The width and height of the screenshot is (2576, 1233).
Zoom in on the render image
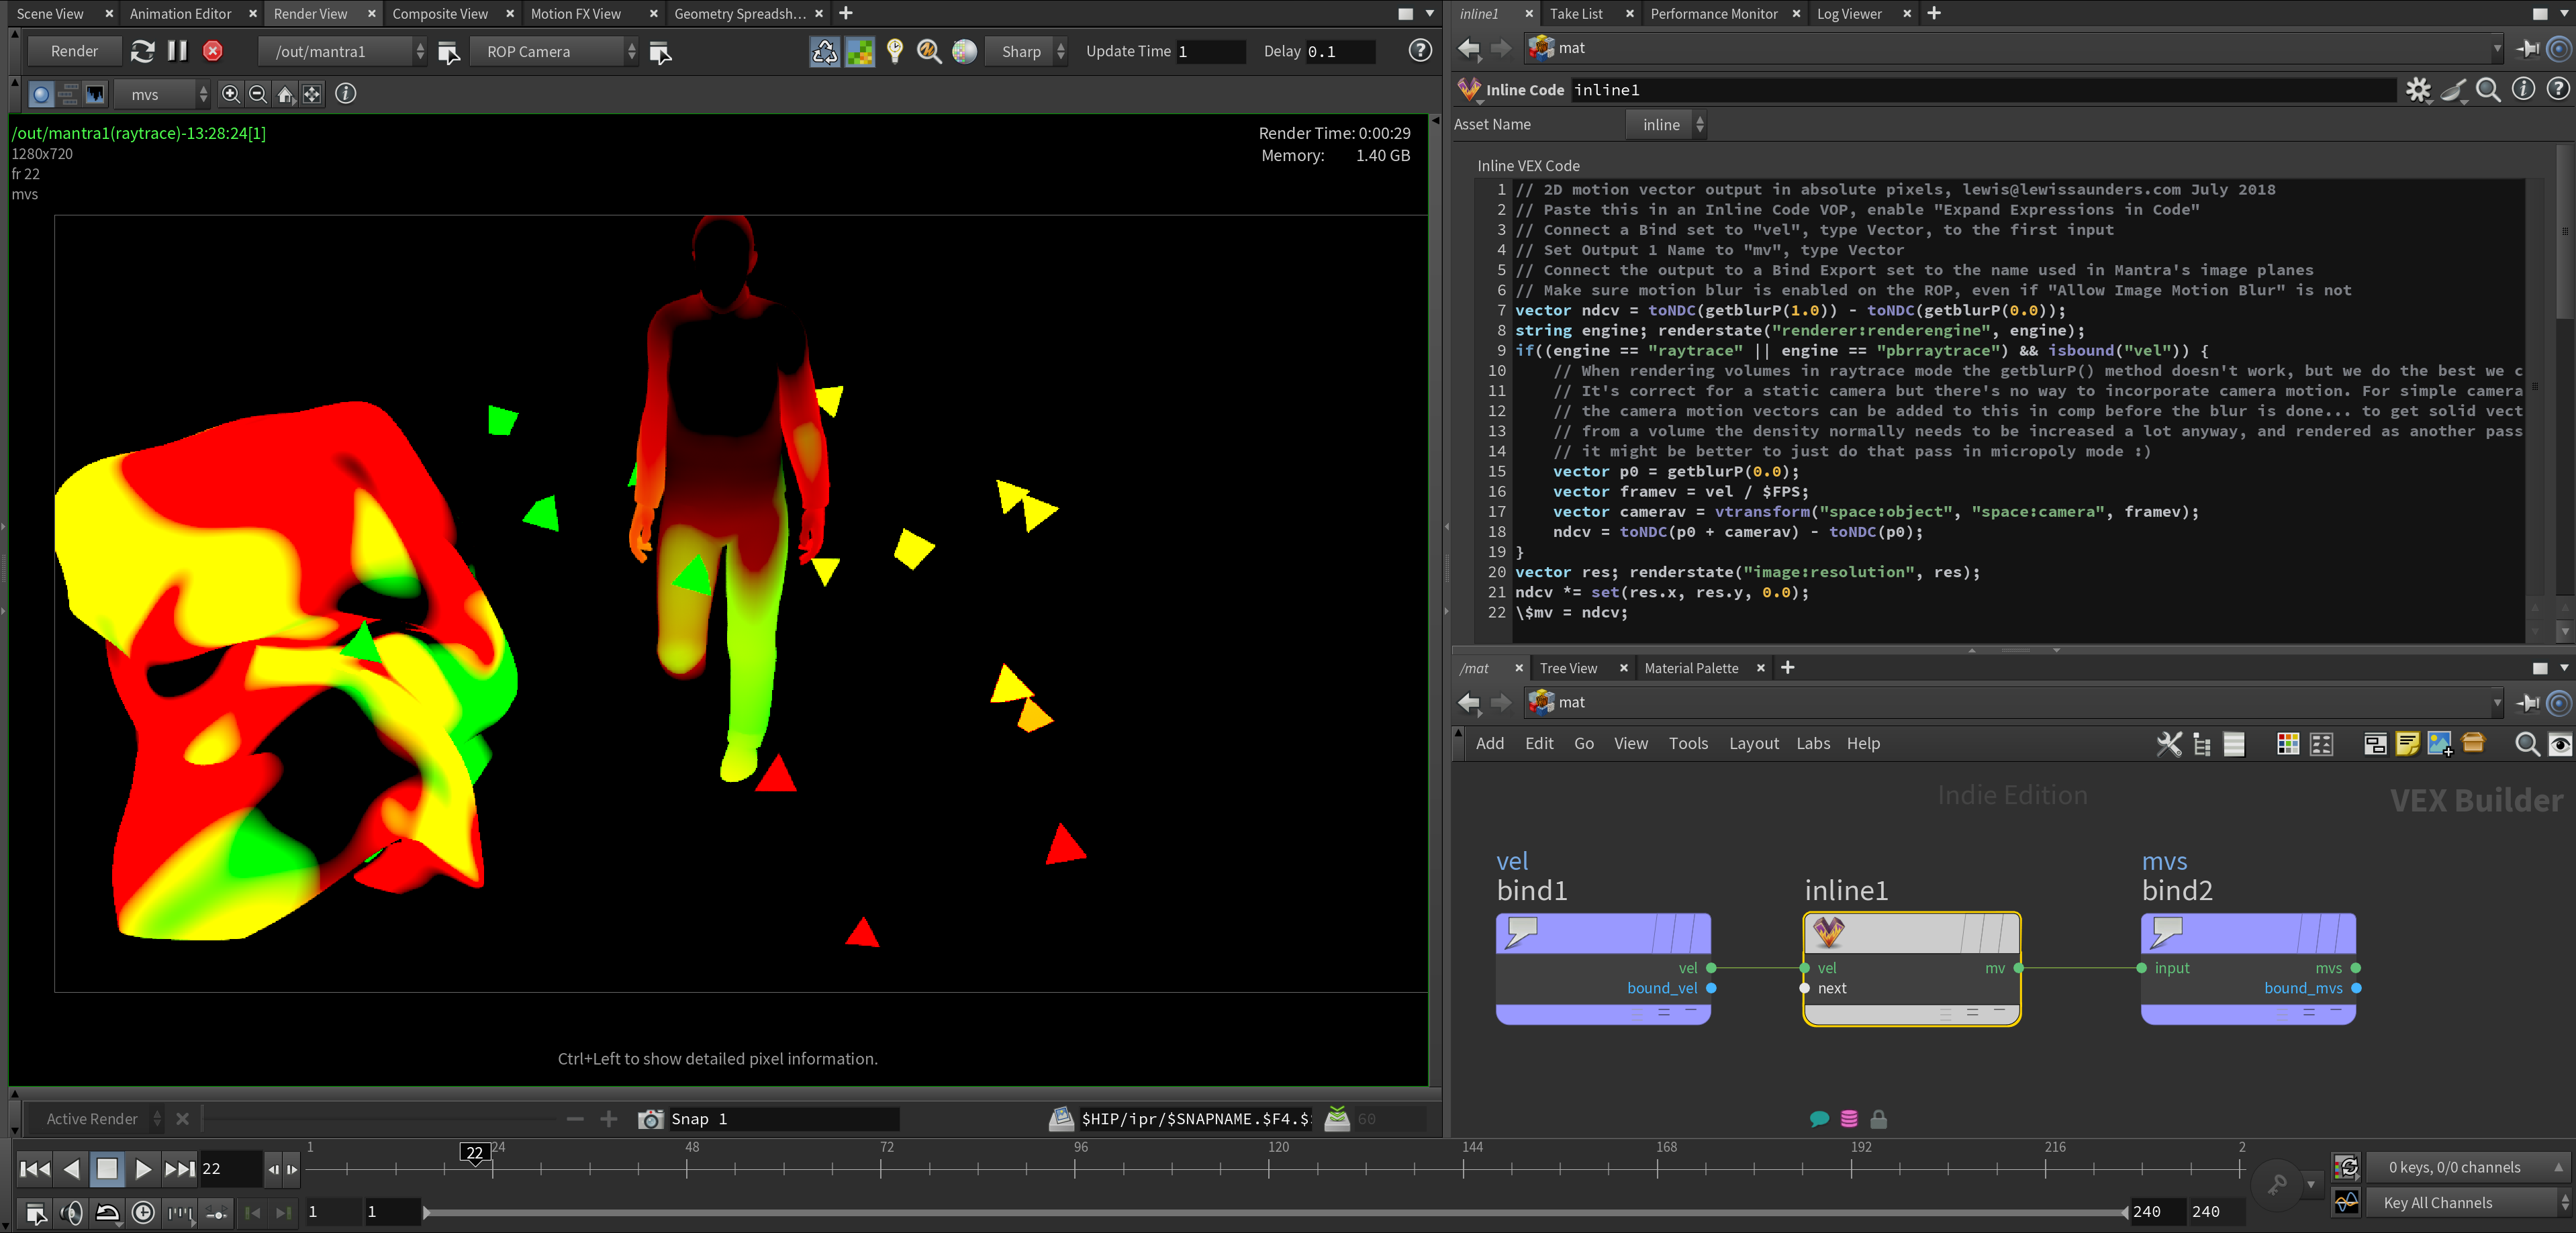click(231, 94)
